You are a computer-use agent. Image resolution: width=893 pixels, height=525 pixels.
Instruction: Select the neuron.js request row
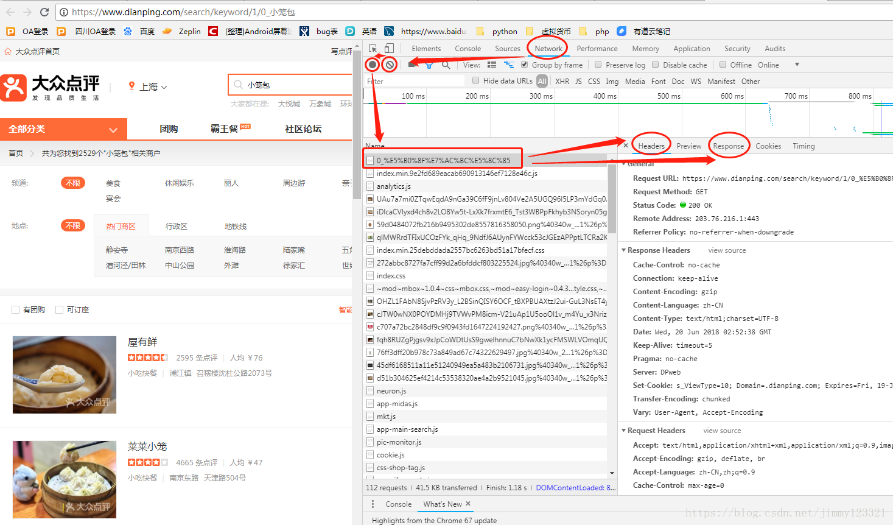[485, 391]
